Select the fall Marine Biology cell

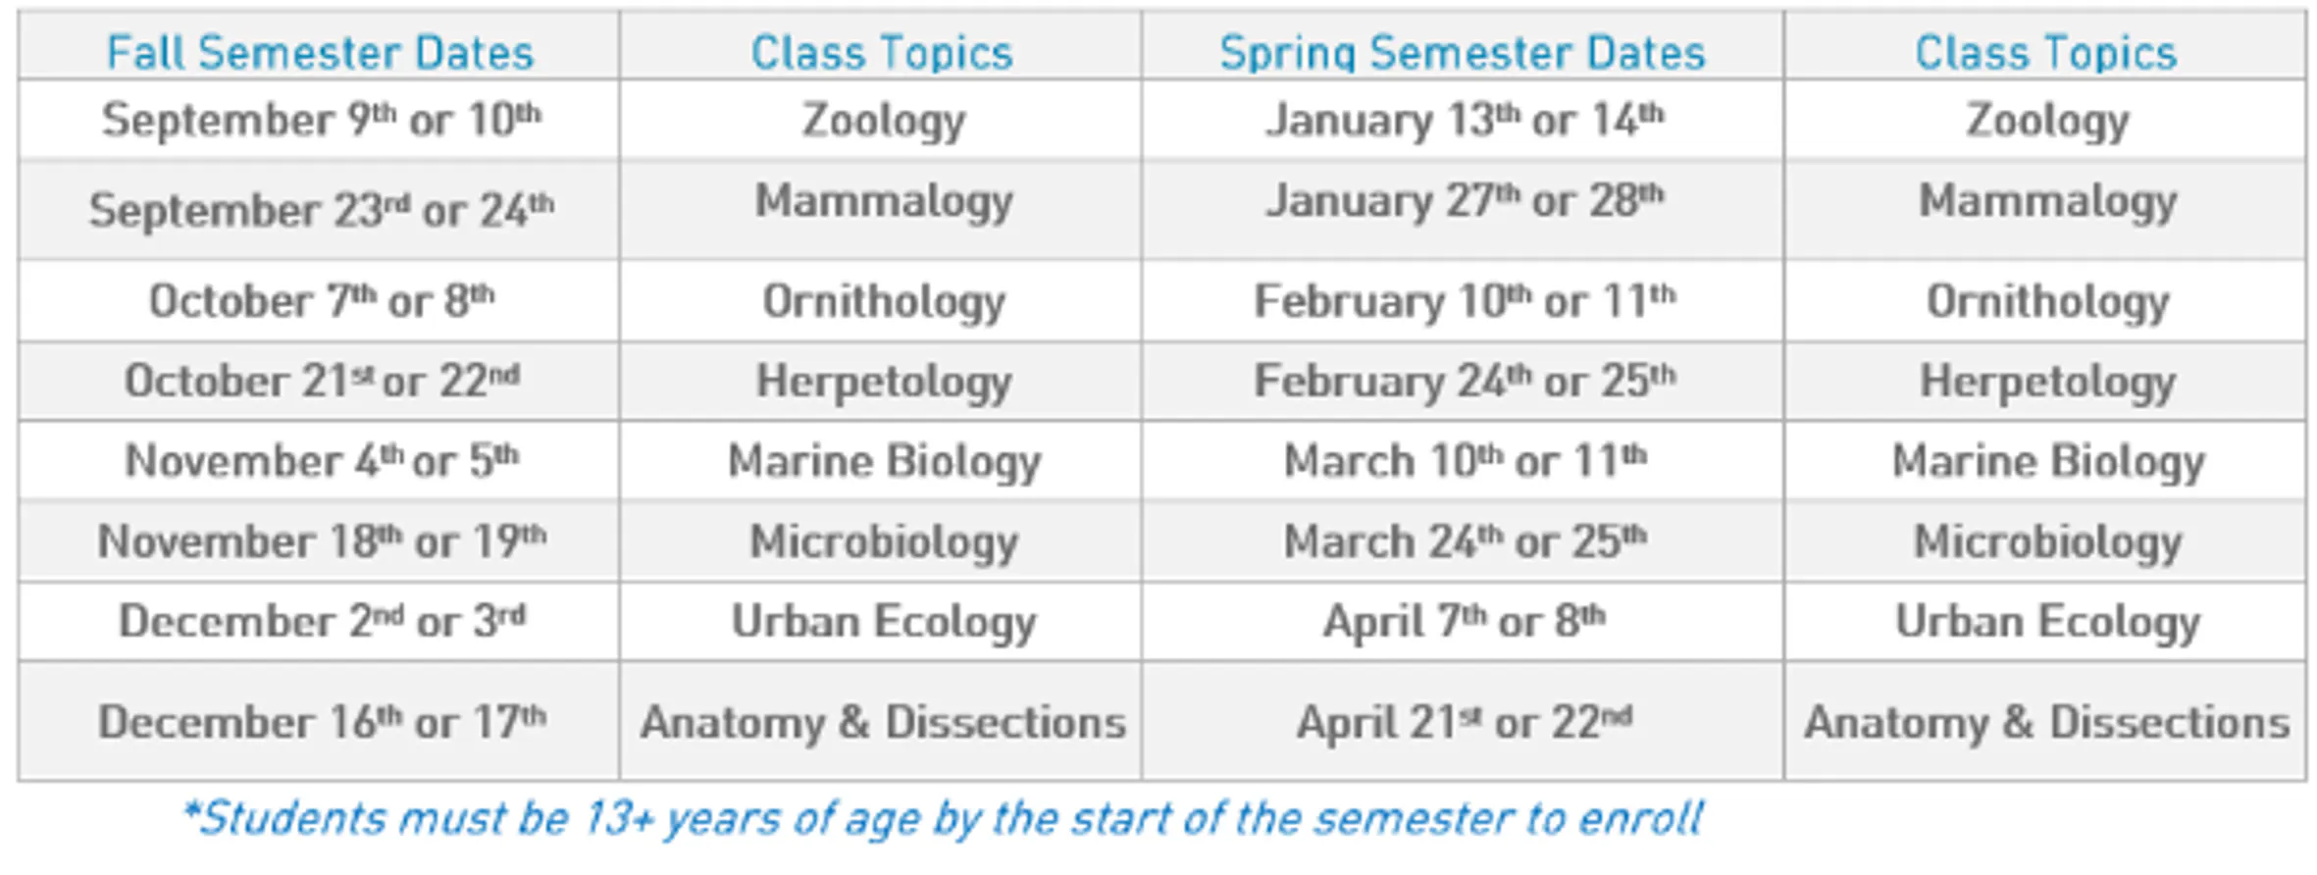(x=883, y=462)
